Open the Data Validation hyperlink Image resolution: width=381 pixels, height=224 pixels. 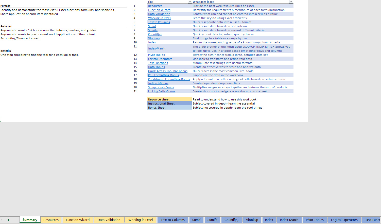point(159,14)
